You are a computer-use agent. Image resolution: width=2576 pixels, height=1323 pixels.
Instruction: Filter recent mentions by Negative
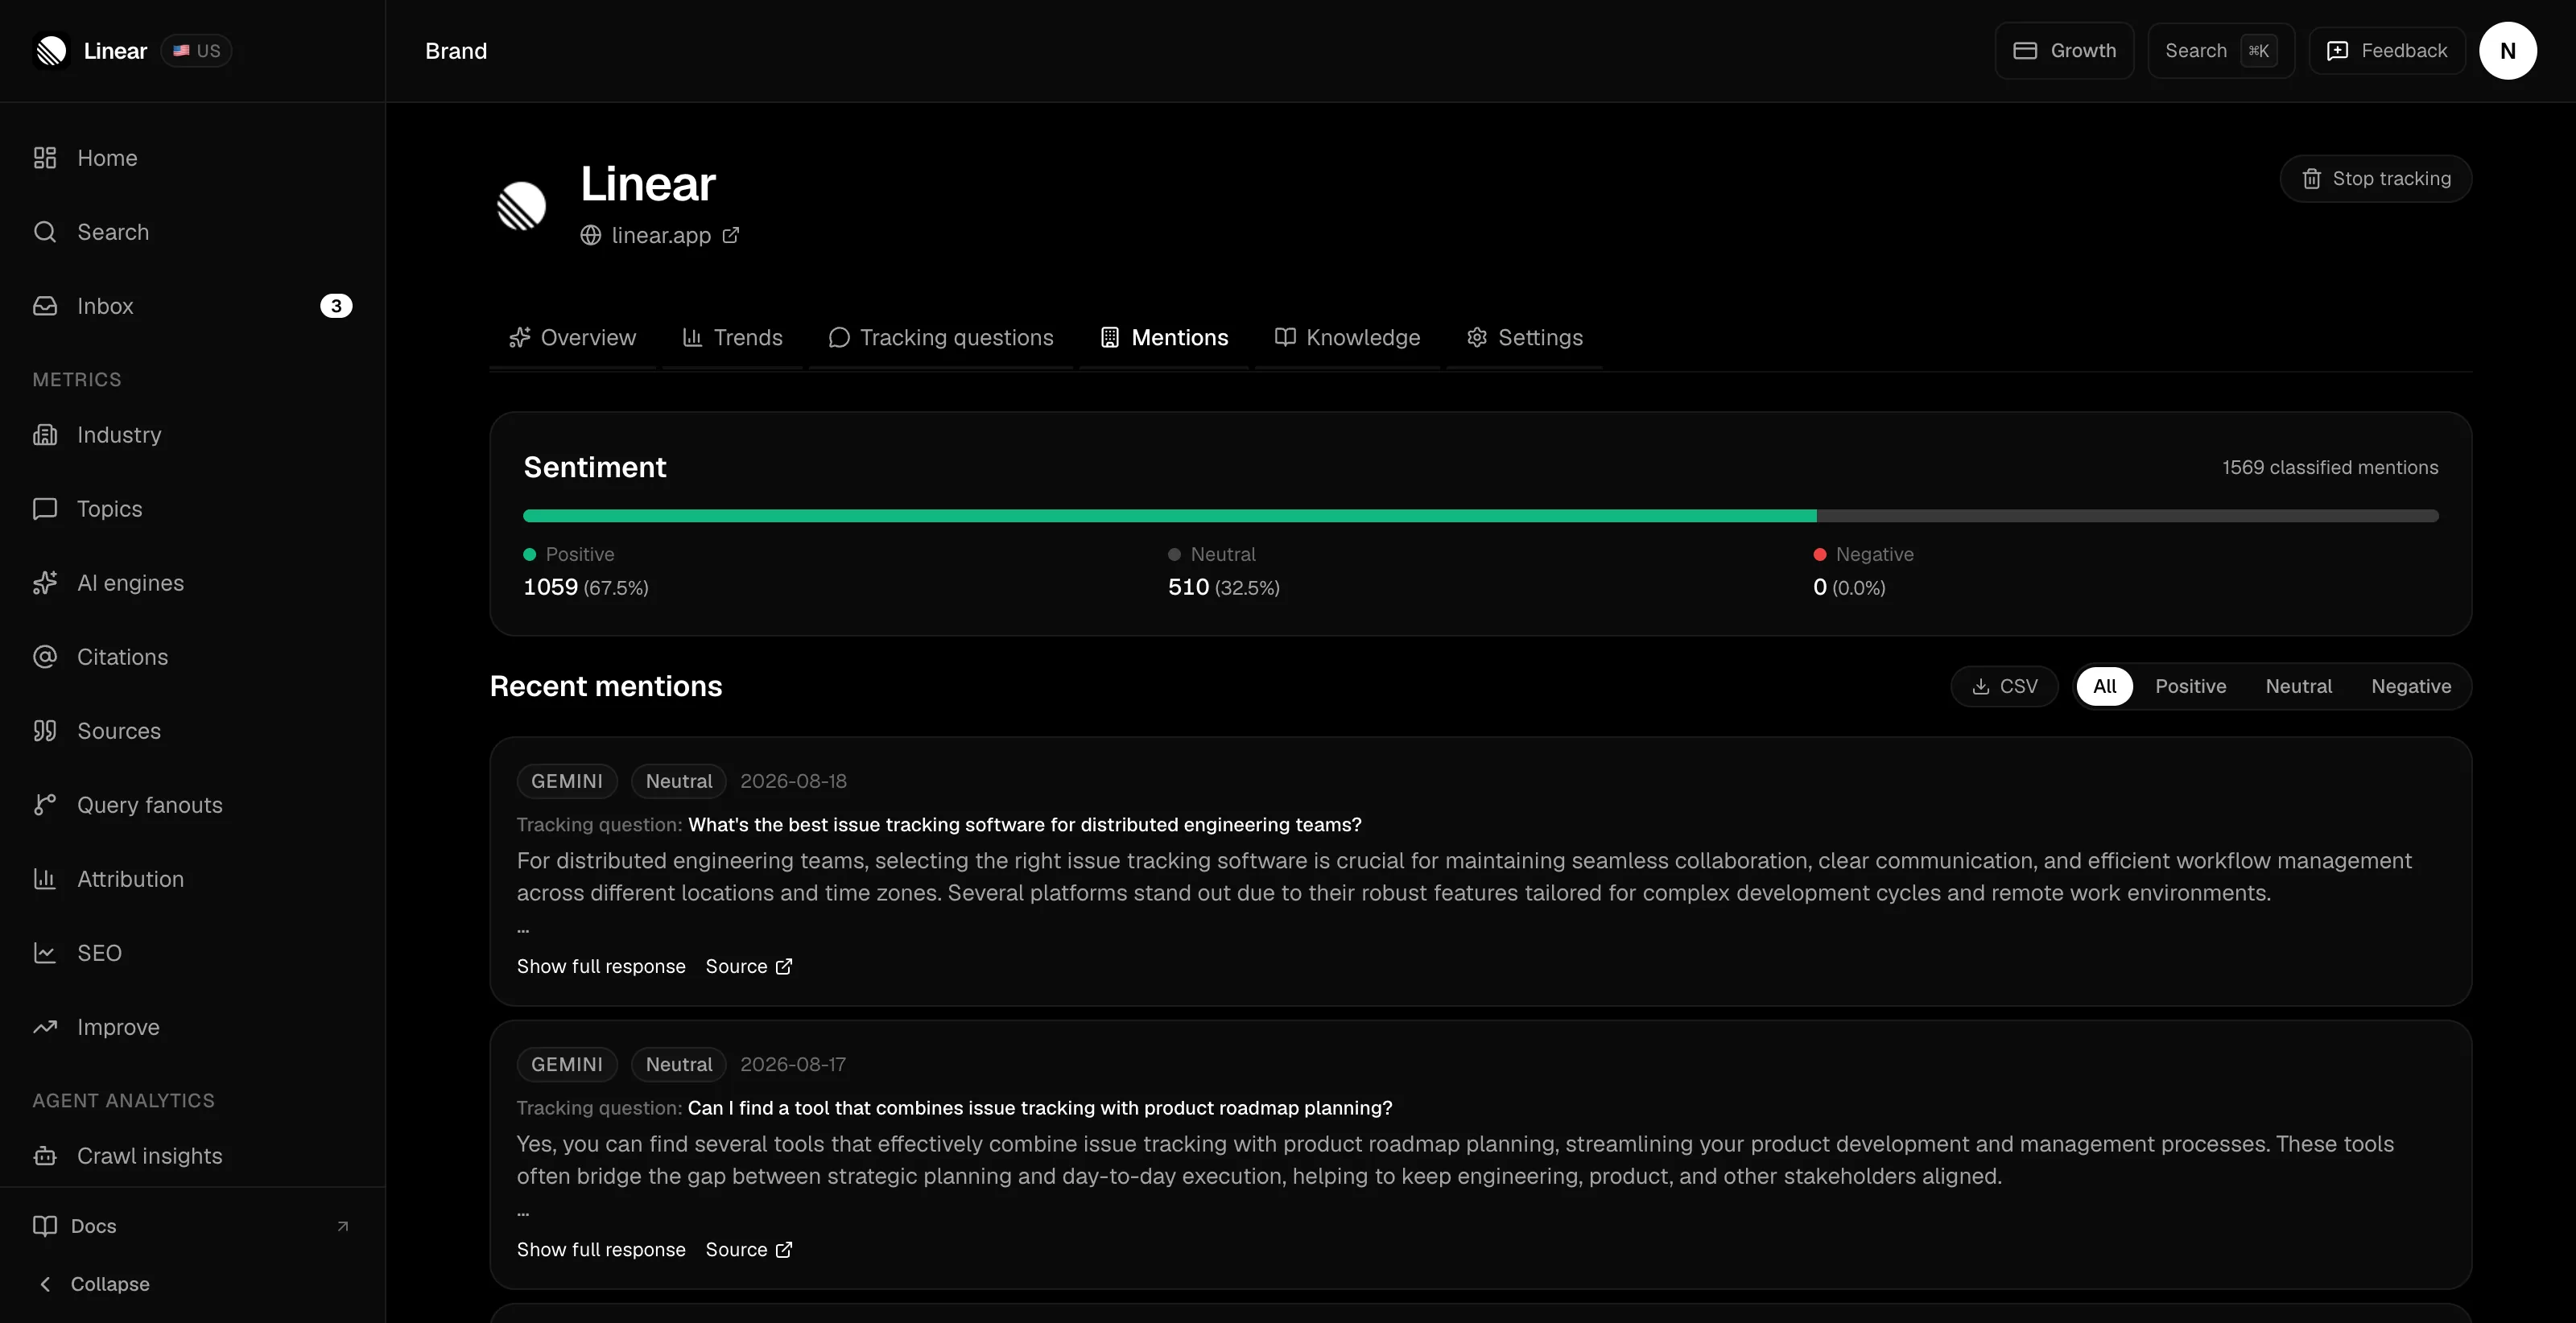click(2411, 686)
